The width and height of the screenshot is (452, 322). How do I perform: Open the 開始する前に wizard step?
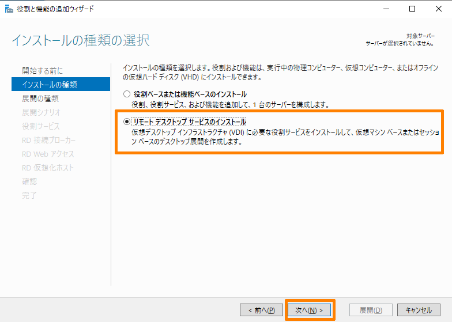(43, 71)
